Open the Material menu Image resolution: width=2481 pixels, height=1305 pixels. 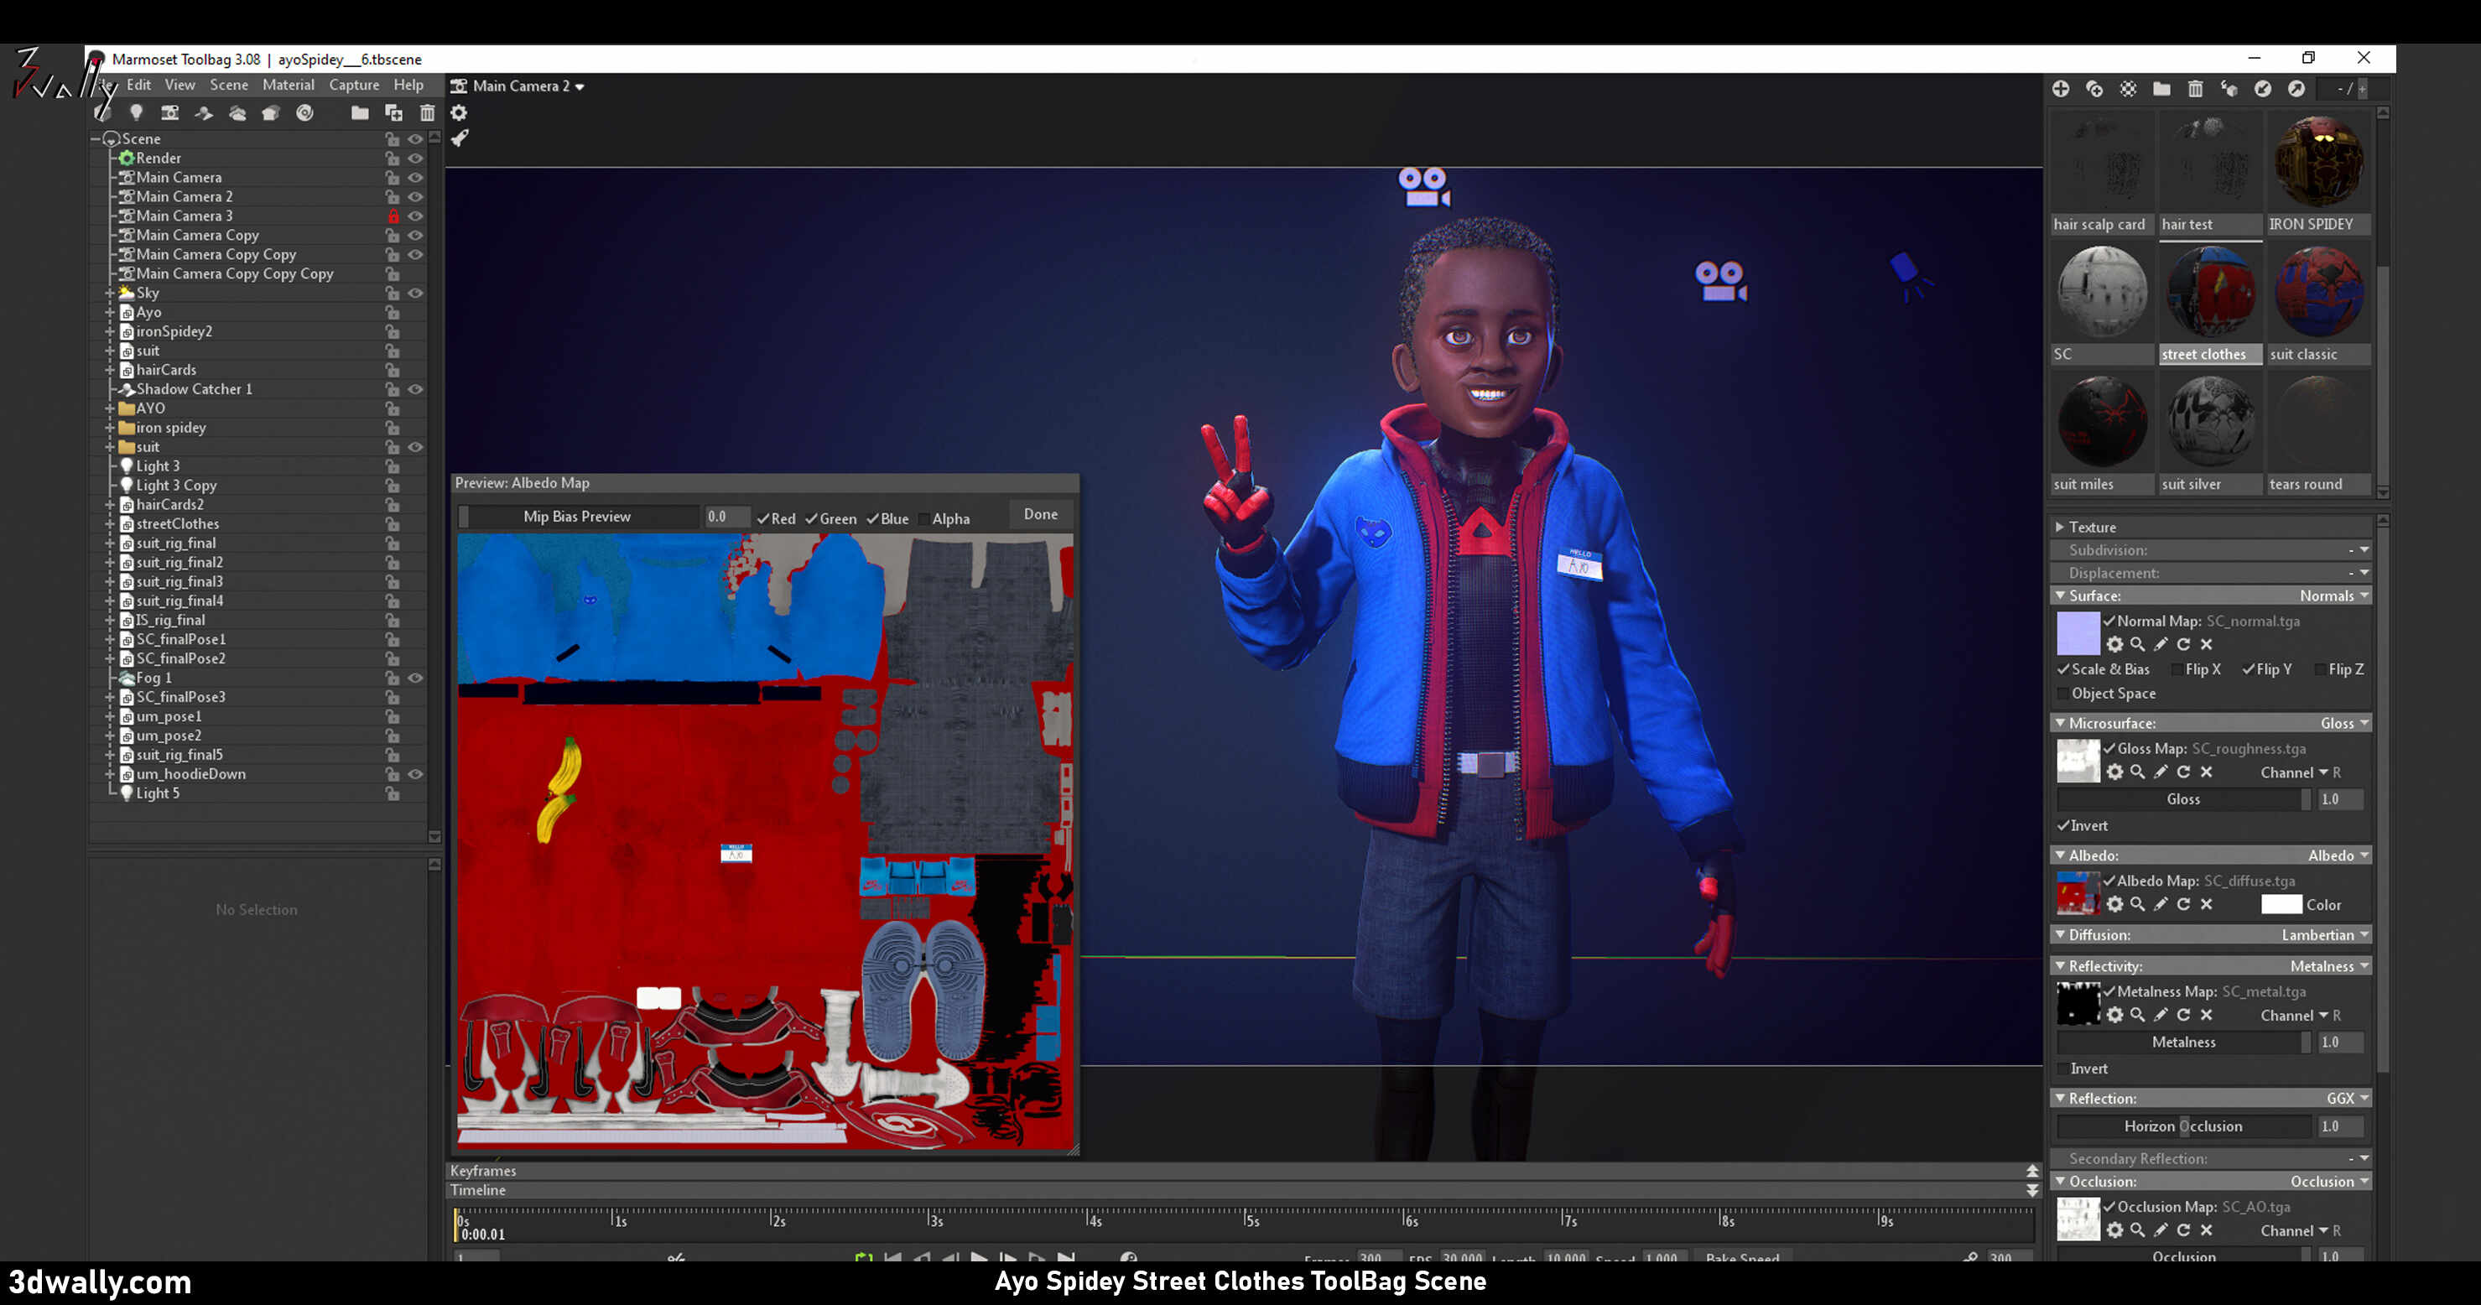point(288,85)
